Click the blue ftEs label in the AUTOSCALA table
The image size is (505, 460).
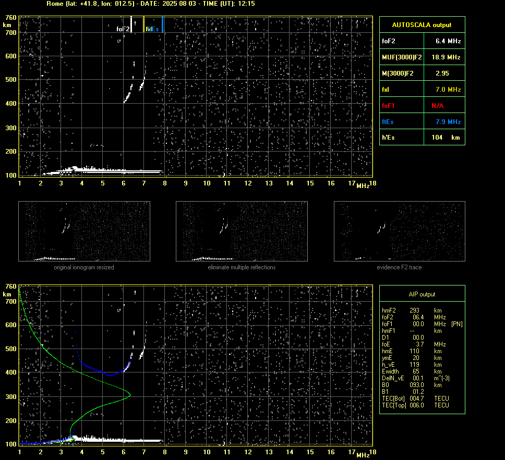pyautogui.click(x=388, y=122)
